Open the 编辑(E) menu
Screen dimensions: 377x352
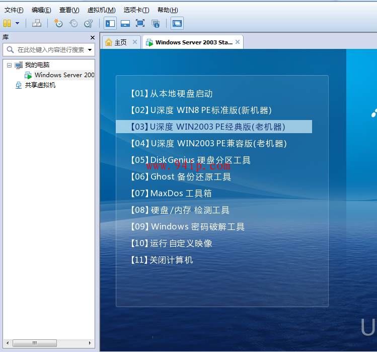[41, 10]
